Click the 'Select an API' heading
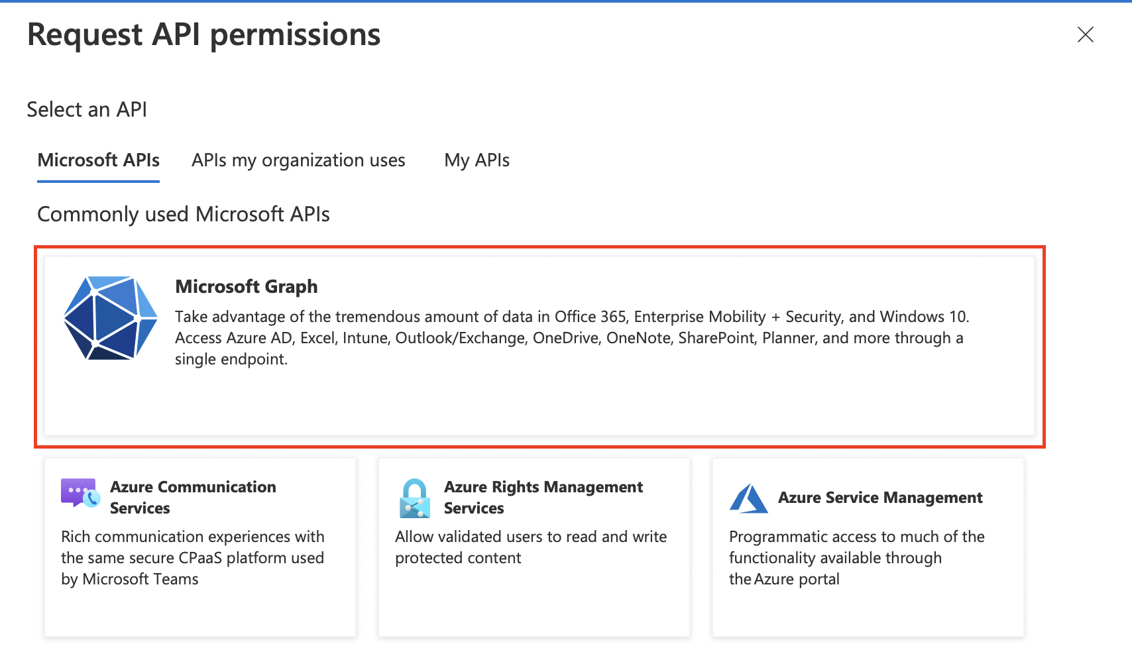 (87, 109)
